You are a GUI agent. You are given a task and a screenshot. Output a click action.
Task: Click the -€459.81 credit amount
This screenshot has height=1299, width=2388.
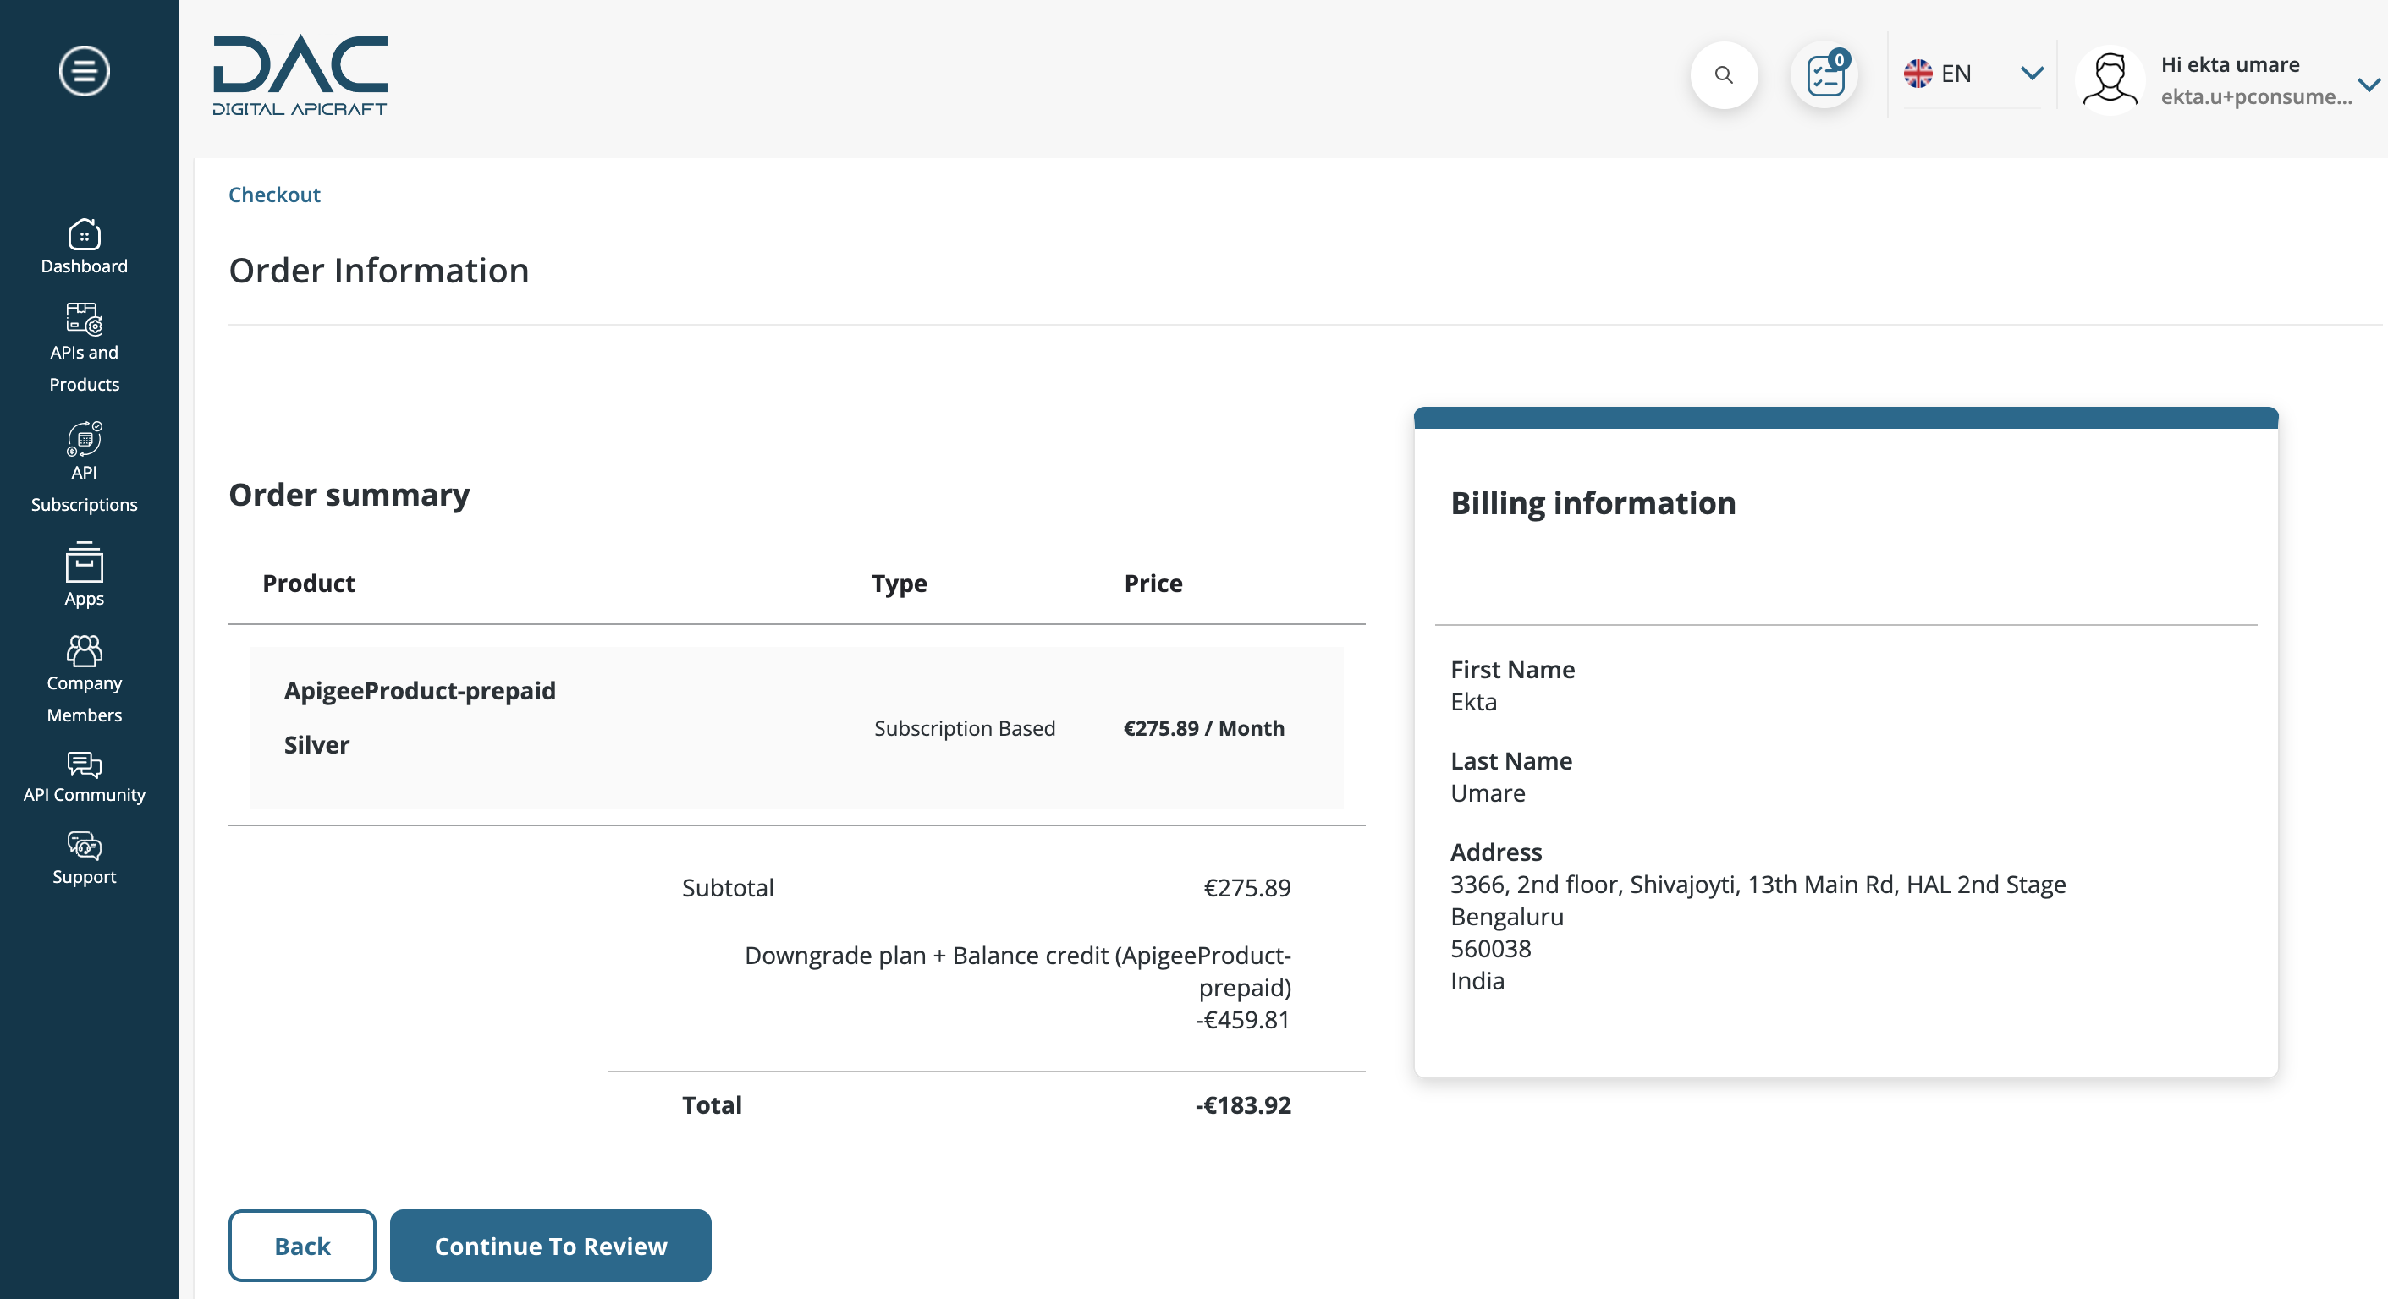(1242, 1019)
